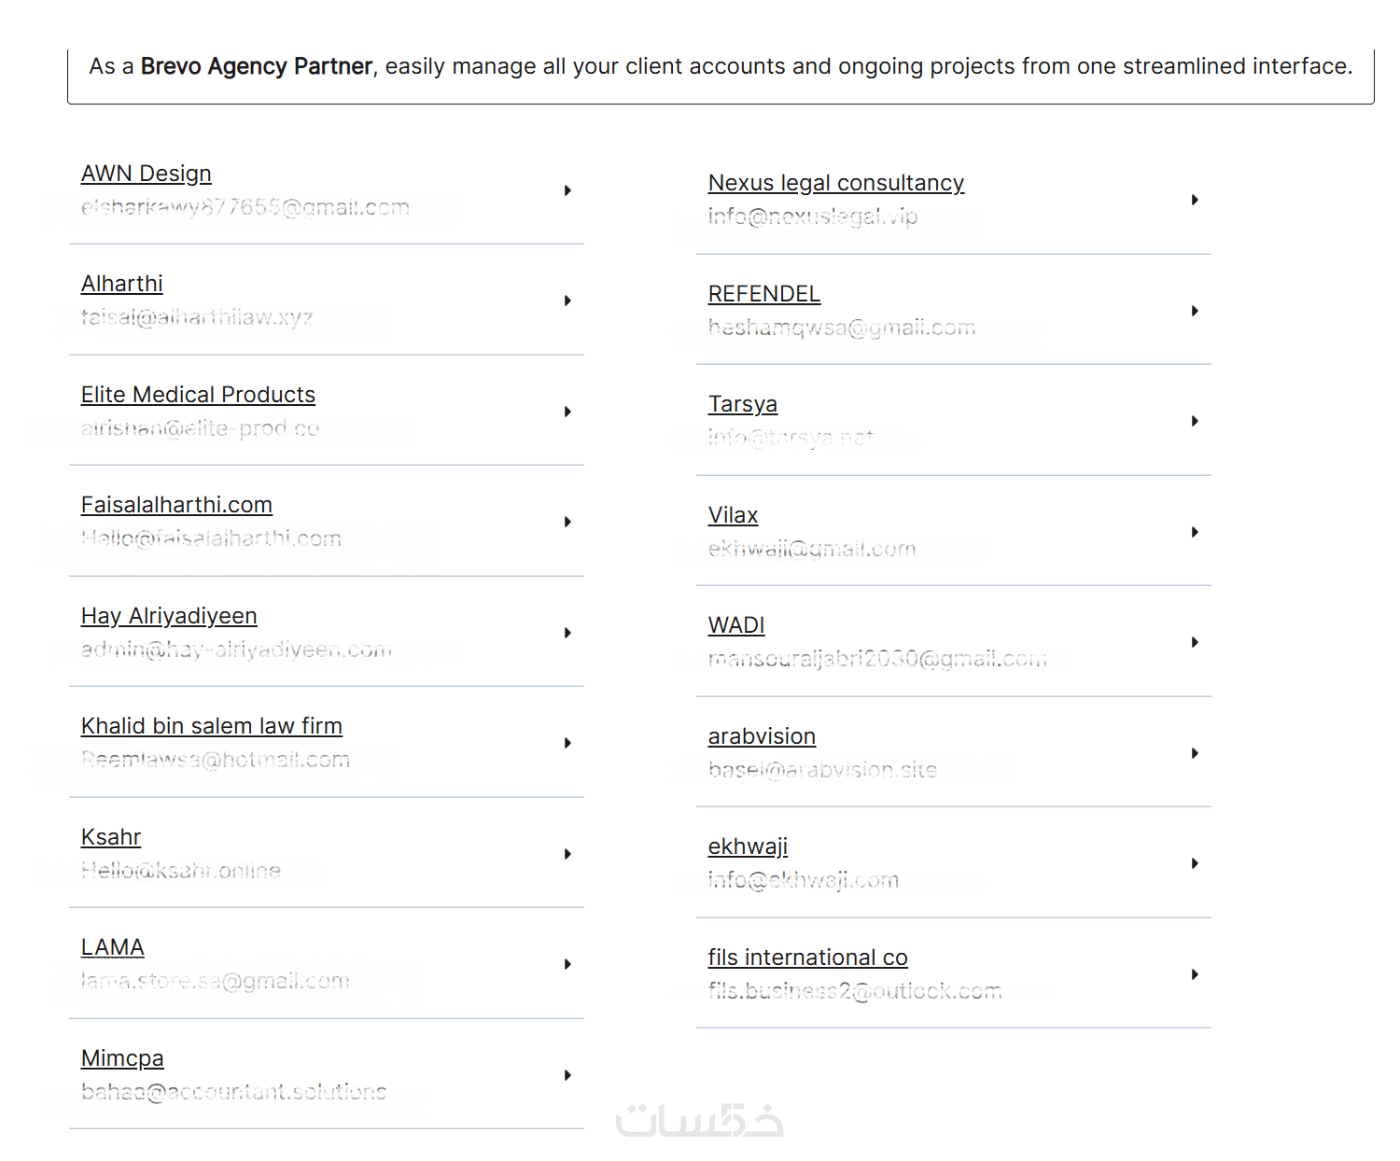The width and height of the screenshot is (1400, 1161).
Task: Open Khalid bin salem law firm link
Action: [x=211, y=726]
